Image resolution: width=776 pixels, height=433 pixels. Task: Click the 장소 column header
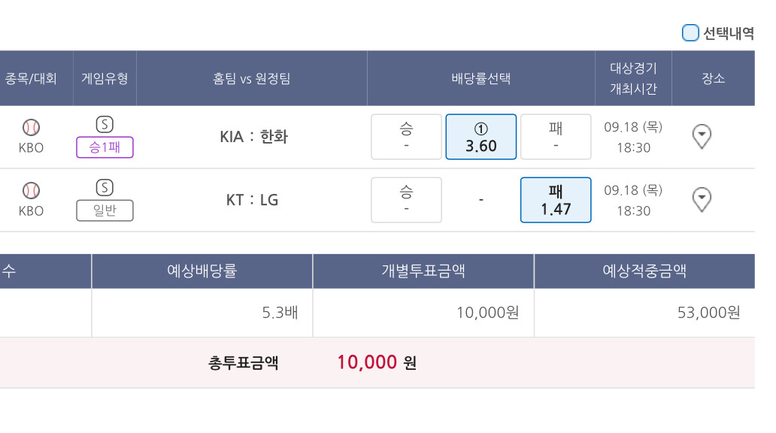pyautogui.click(x=713, y=78)
